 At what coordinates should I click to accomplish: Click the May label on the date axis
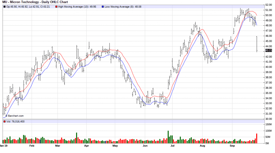click(115, 146)
